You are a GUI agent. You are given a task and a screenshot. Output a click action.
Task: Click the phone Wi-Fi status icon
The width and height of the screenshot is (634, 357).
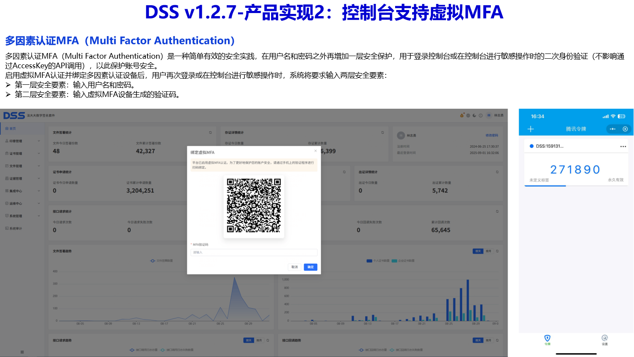tap(613, 117)
